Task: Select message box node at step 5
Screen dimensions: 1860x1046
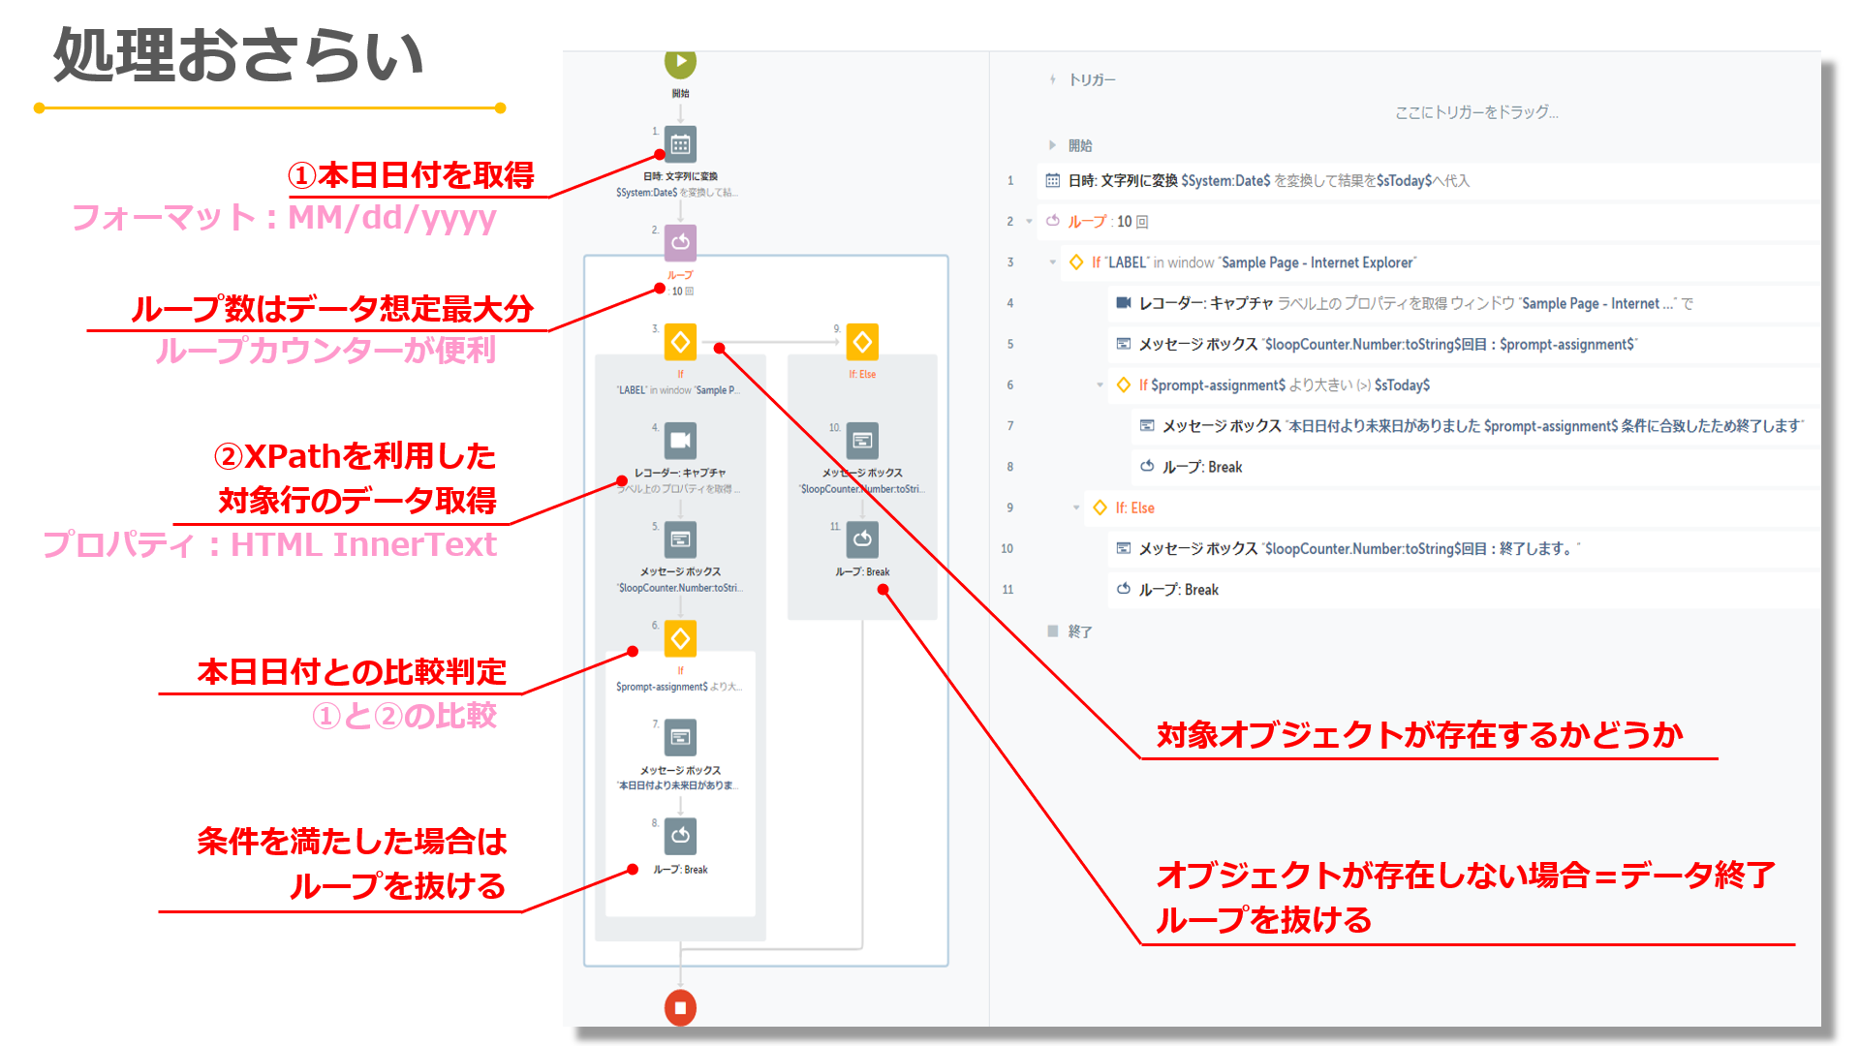Action: (x=680, y=539)
